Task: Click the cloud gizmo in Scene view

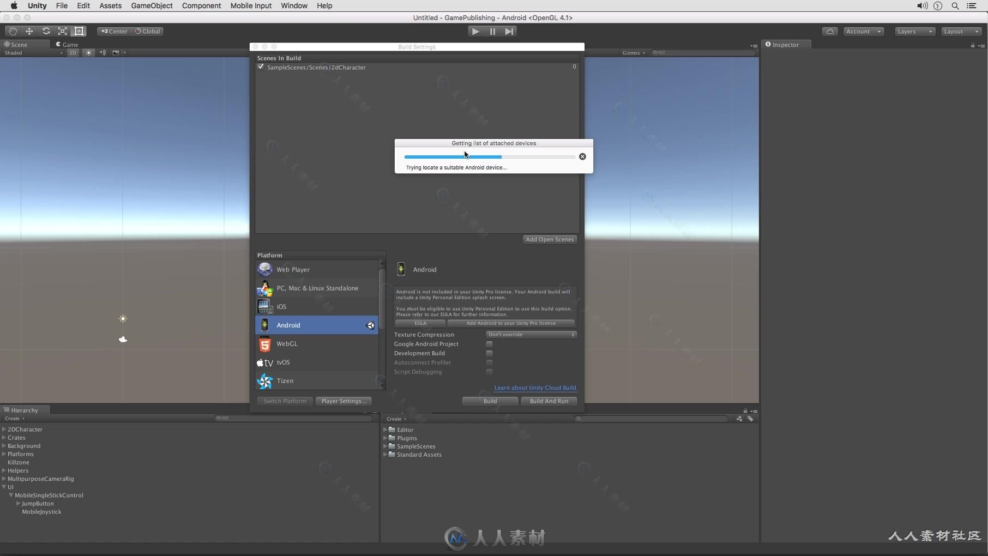Action: point(123,340)
